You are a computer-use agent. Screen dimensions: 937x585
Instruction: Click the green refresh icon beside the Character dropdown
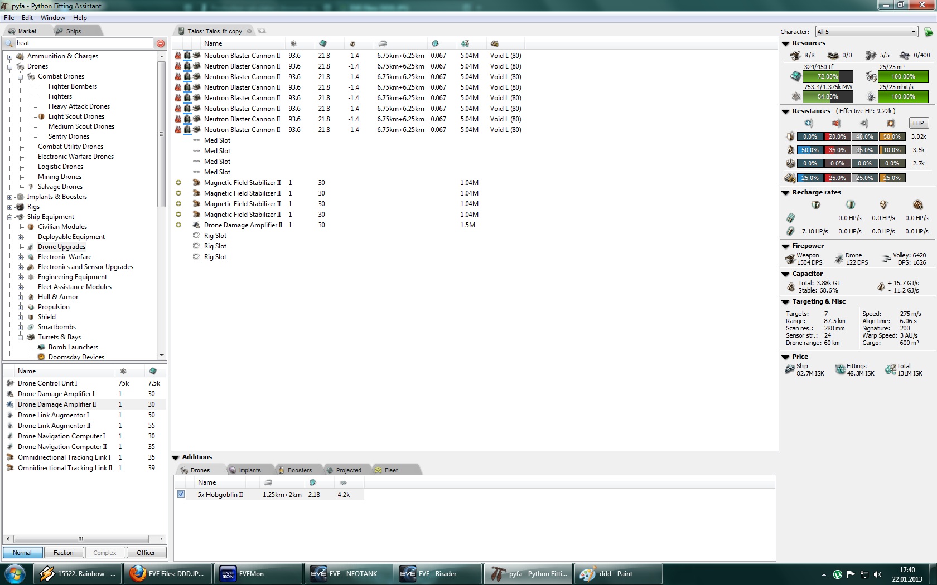(929, 32)
